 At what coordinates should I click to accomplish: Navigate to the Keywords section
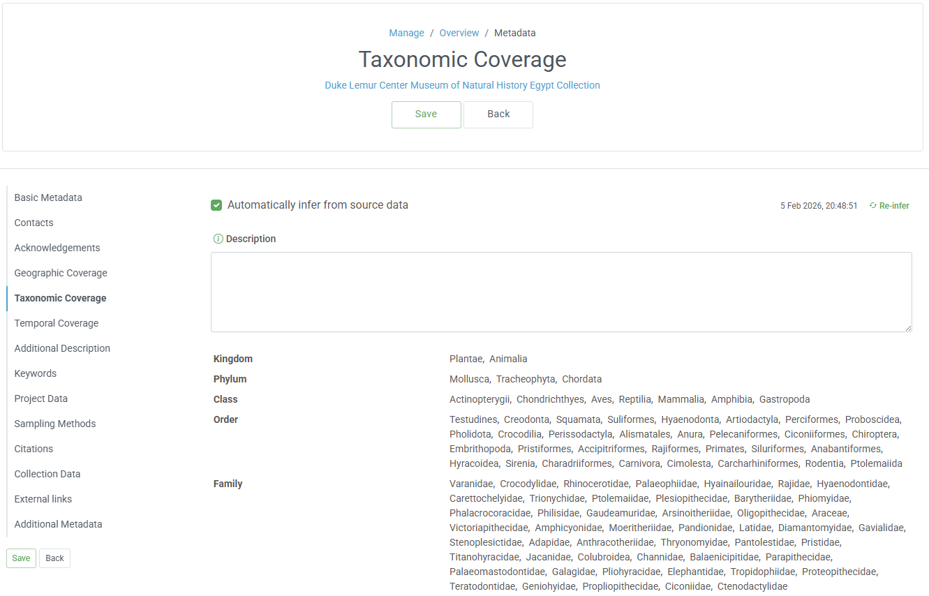pyautogui.click(x=35, y=373)
